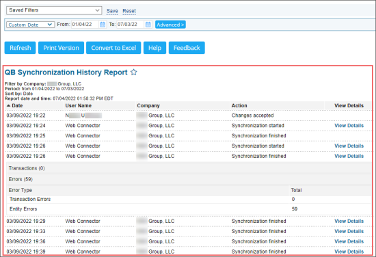The image size is (376, 257).
Task: Click the Date column sort arrow
Action: (8, 105)
